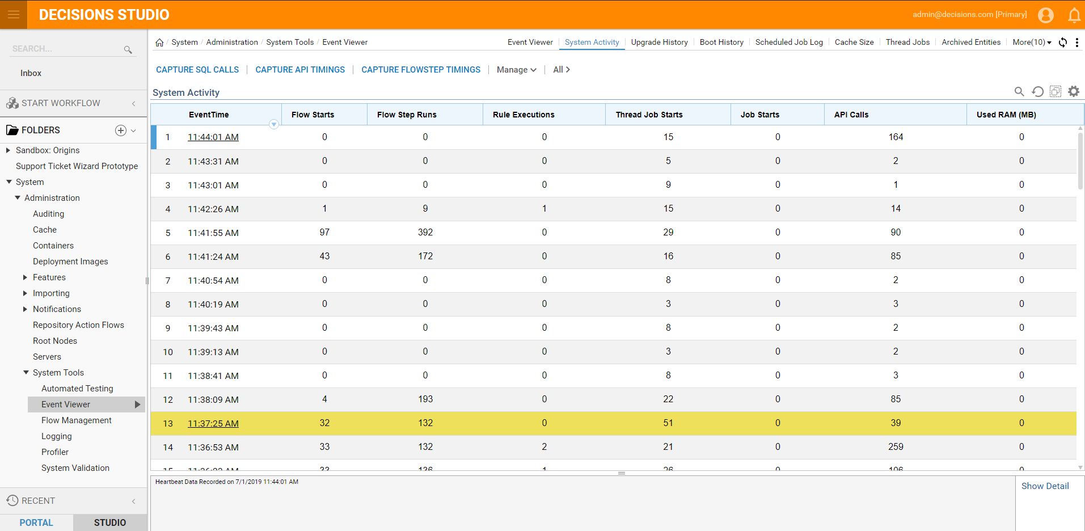Click the refresh page icon near More
The width and height of the screenshot is (1085, 531).
tap(1063, 43)
